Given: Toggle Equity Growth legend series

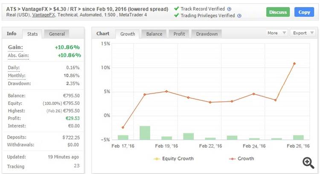Looking at the screenshot, I should (174, 159).
